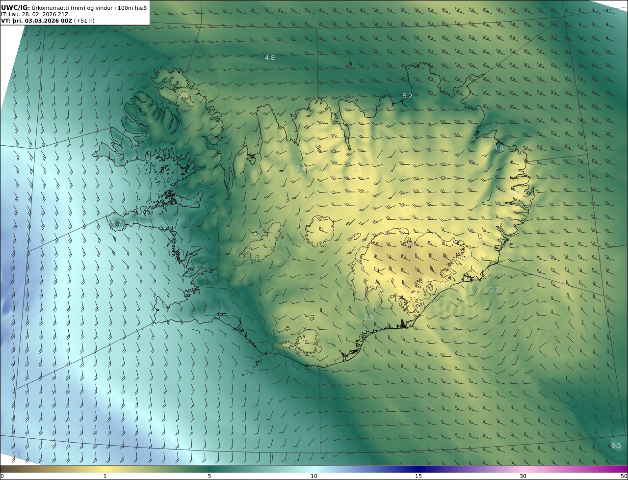The height and width of the screenshot is (480, 628).
Task: Click the title 'UWC/IG: Úrkomumætti (mm) og vindur' line
Action: [74, 7]
